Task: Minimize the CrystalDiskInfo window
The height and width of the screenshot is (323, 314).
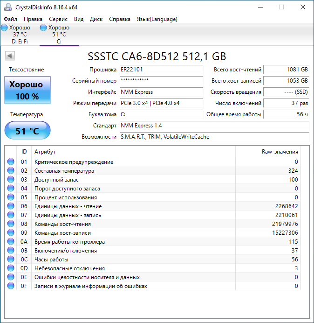Action: coord(260,7)
